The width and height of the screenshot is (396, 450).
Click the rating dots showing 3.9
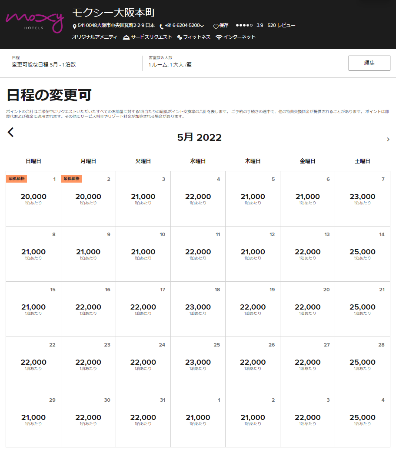[x=244, y=26]
